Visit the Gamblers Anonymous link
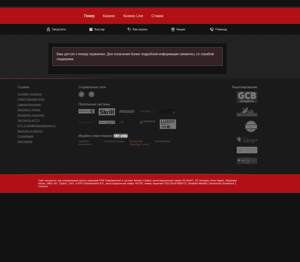Image resolution: width=300 pixels, height=262 pixels. [x=85, y=143]
